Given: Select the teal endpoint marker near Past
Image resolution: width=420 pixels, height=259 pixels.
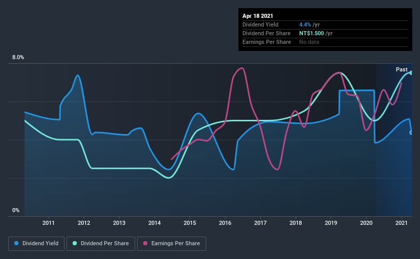Looking at the screenshot, I should click(x=411, y=72).
